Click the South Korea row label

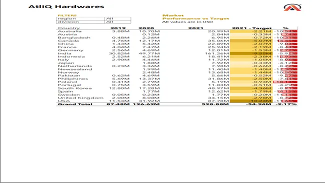click(74, 88)
